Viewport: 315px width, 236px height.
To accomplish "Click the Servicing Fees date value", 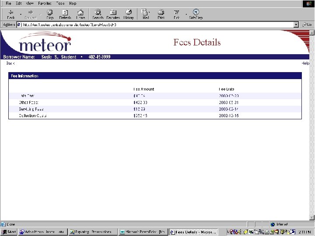I will 229,109.
